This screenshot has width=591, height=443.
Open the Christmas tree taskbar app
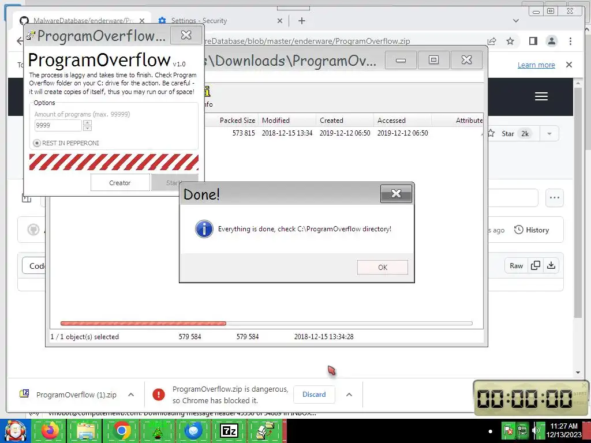158,431
